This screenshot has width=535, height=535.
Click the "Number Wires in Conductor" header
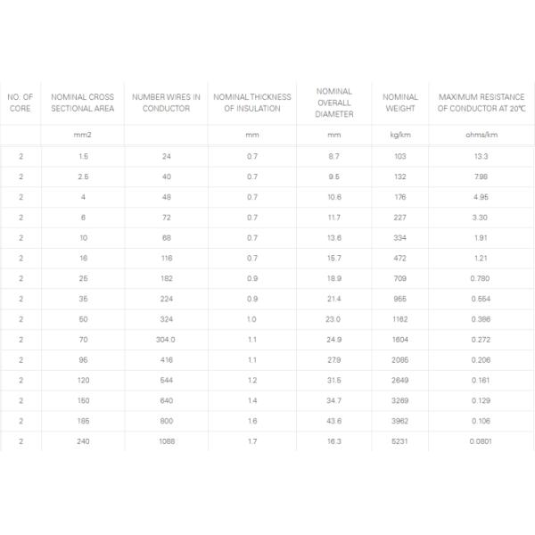tap(166, 103)
